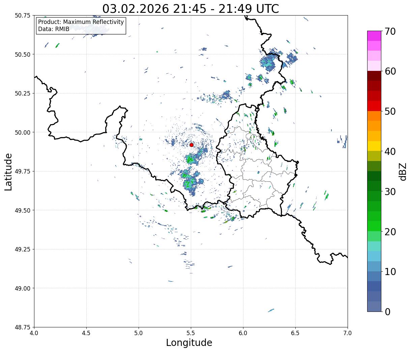Click the dark green colorbar swatch just above 30
411x351 pixels.
click(374, 186)
